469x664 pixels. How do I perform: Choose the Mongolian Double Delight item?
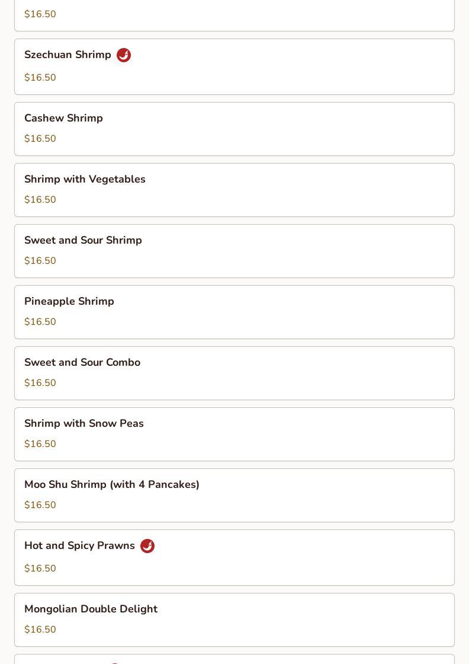coord(234,620)
